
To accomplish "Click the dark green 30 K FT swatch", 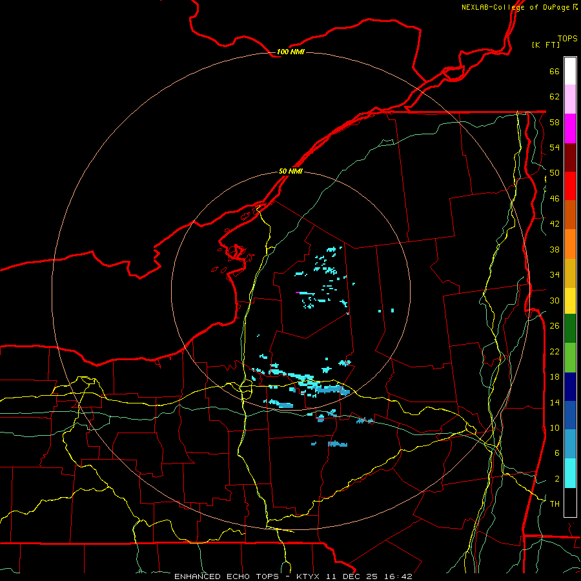I will (570, 329).
